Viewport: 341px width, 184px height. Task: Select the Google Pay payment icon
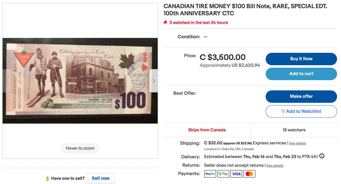tap(223, 174)
